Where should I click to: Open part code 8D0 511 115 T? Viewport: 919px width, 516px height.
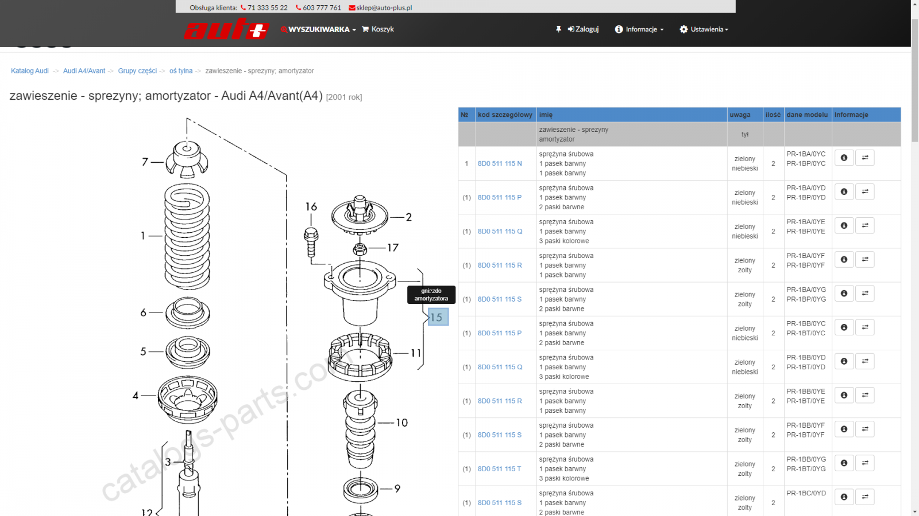[500, 469]
